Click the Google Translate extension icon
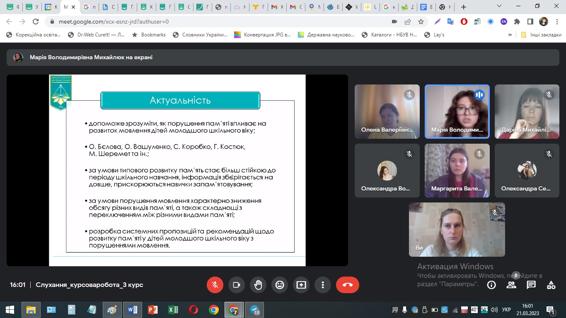This screenshot has width=566, height=318. (450, 22)
